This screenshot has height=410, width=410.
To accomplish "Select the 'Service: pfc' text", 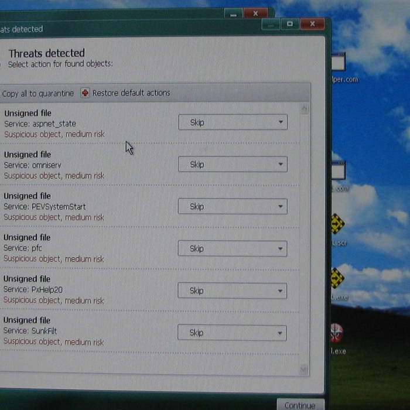I will click(x=22, y=248).
